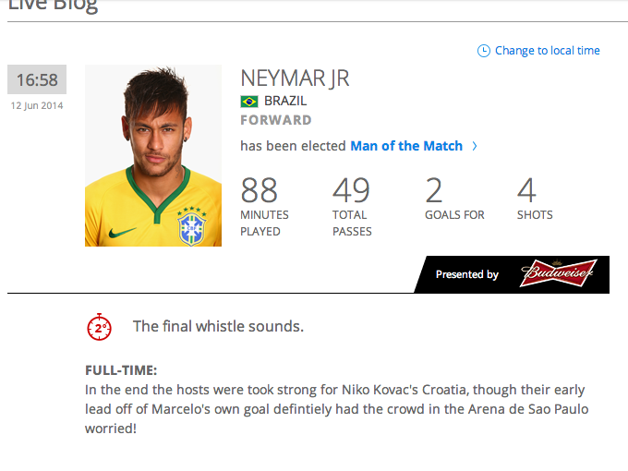Open the Man of the Match link
Screen dimensions: 628x471
pyautogui.click(x=406, y=146)
